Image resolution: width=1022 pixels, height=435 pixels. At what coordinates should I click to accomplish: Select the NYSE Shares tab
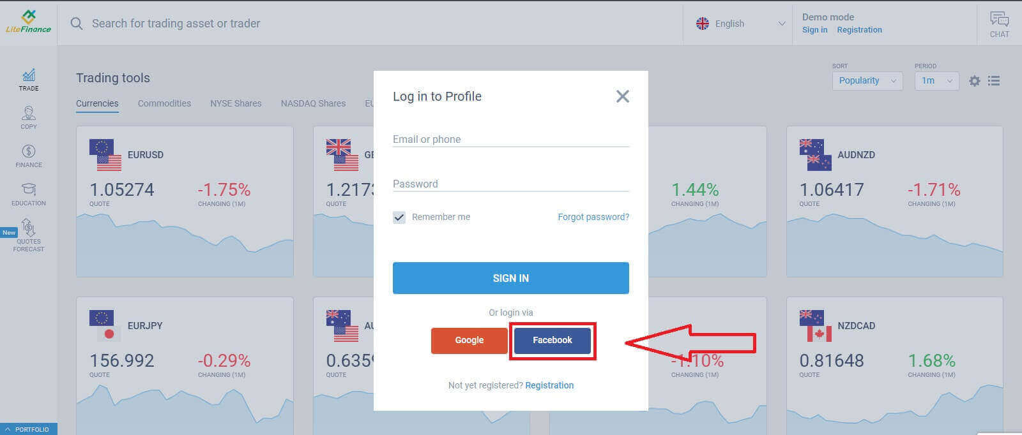click(236, 103)
